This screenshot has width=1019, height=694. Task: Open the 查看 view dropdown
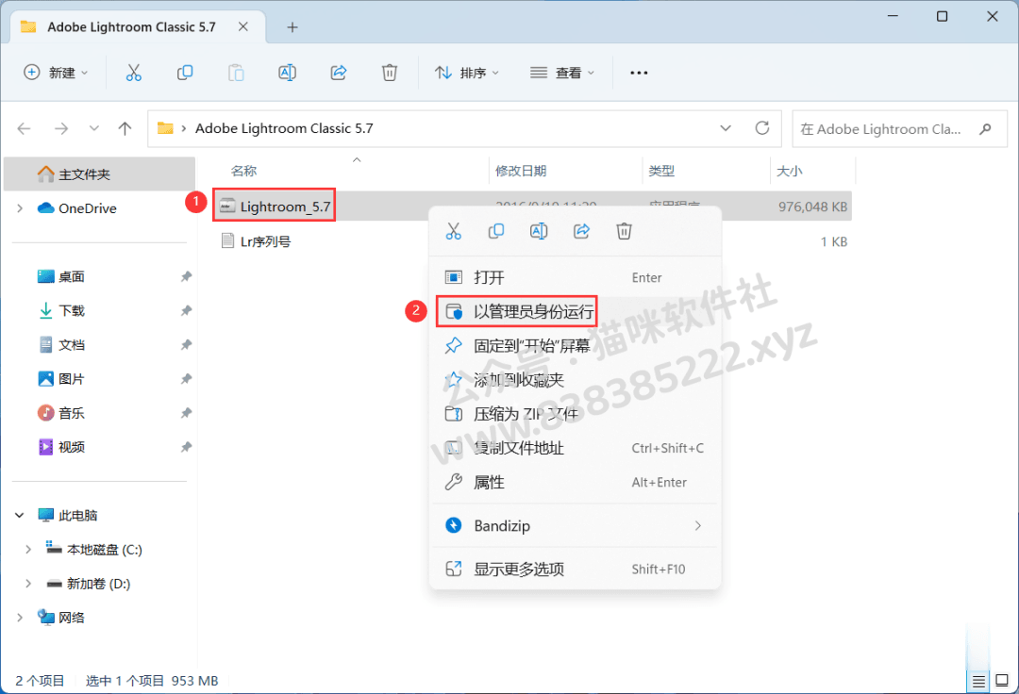[562, 73]
